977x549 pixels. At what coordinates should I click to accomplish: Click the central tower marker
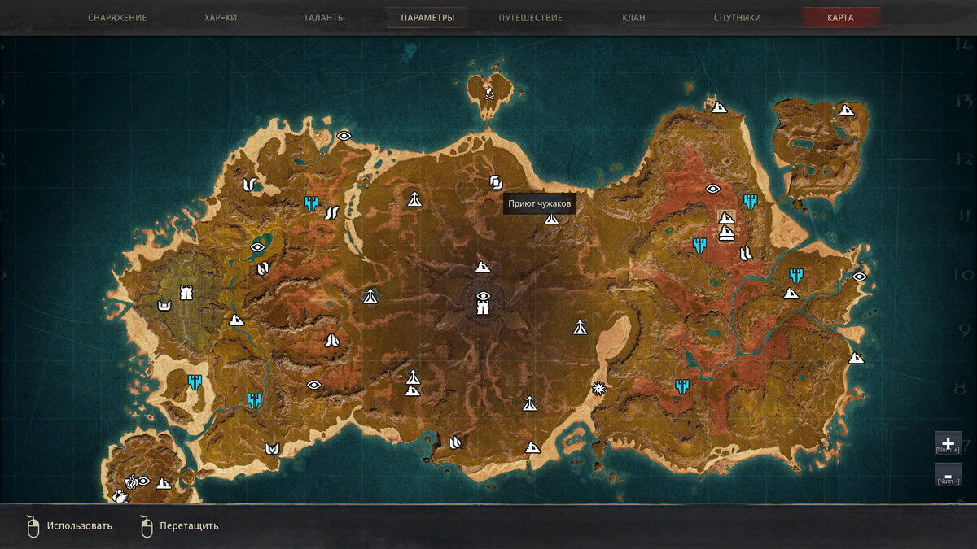coord(483,308)
